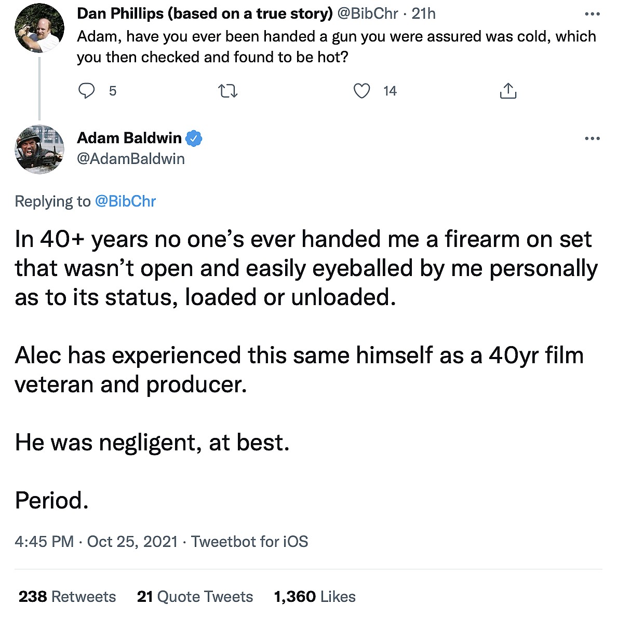View the 1,360 Likes list
Image resolution: width=617 pixels, height=619 pixels.
(x=315, y=597)
